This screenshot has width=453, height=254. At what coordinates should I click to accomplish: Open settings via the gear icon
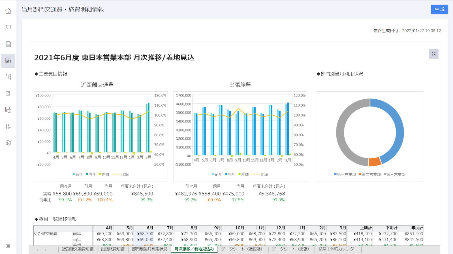point(8,143)
